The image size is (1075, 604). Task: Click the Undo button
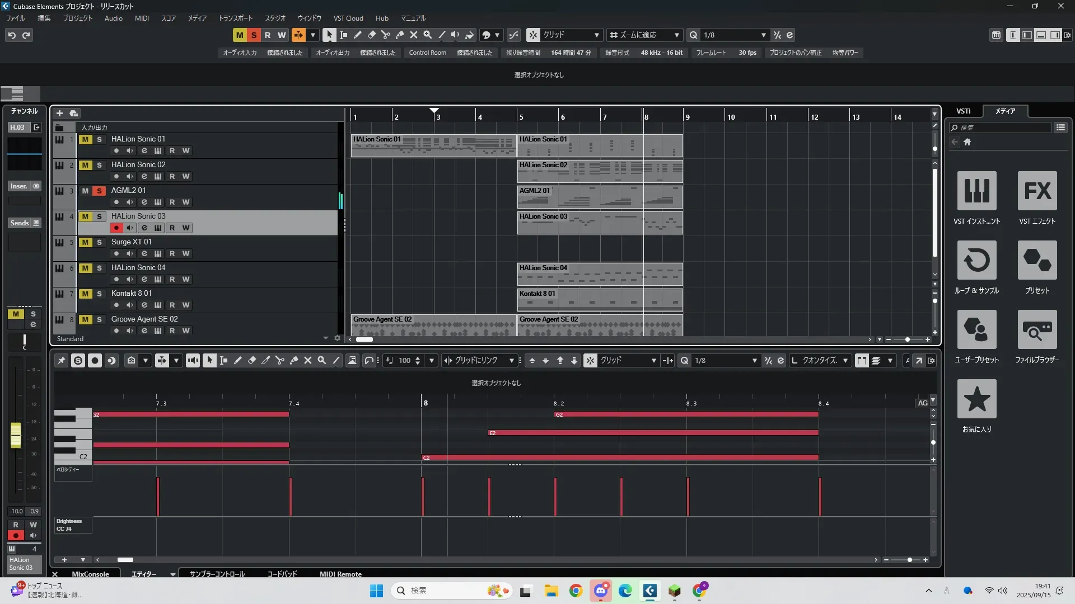pyautogui.click(x=12, y=35)
